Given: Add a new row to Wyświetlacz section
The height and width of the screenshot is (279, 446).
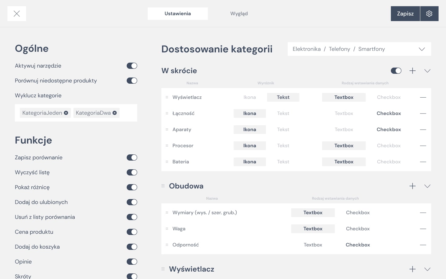Looking at the screenshot, I should (413, 269).
